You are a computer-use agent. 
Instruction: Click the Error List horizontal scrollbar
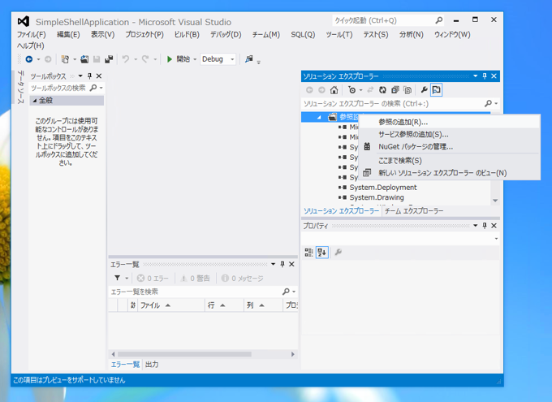coord(184,354)
